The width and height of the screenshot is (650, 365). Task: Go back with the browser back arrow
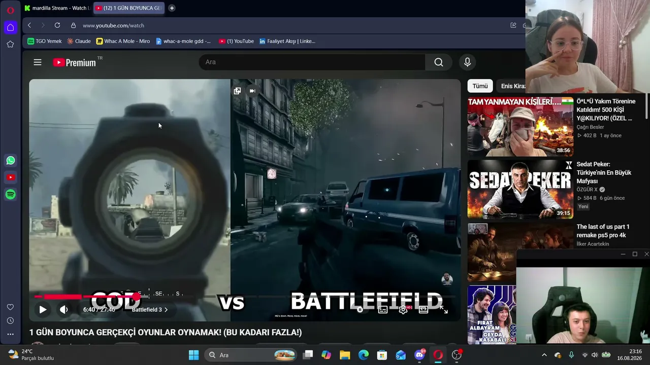(x=29, y=25)
